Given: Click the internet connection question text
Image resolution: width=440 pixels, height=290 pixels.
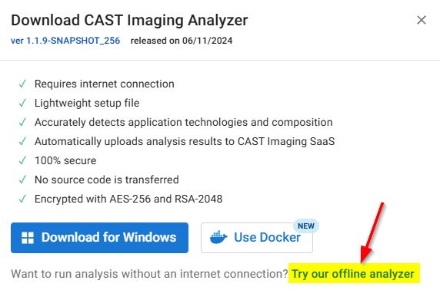Looking at the screenshot, I should tap(149, 274).
